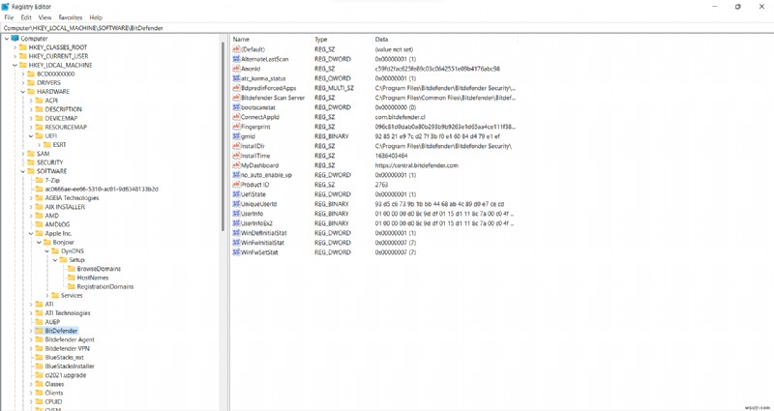Select the AIX INSTALLER key

(65, 207)
